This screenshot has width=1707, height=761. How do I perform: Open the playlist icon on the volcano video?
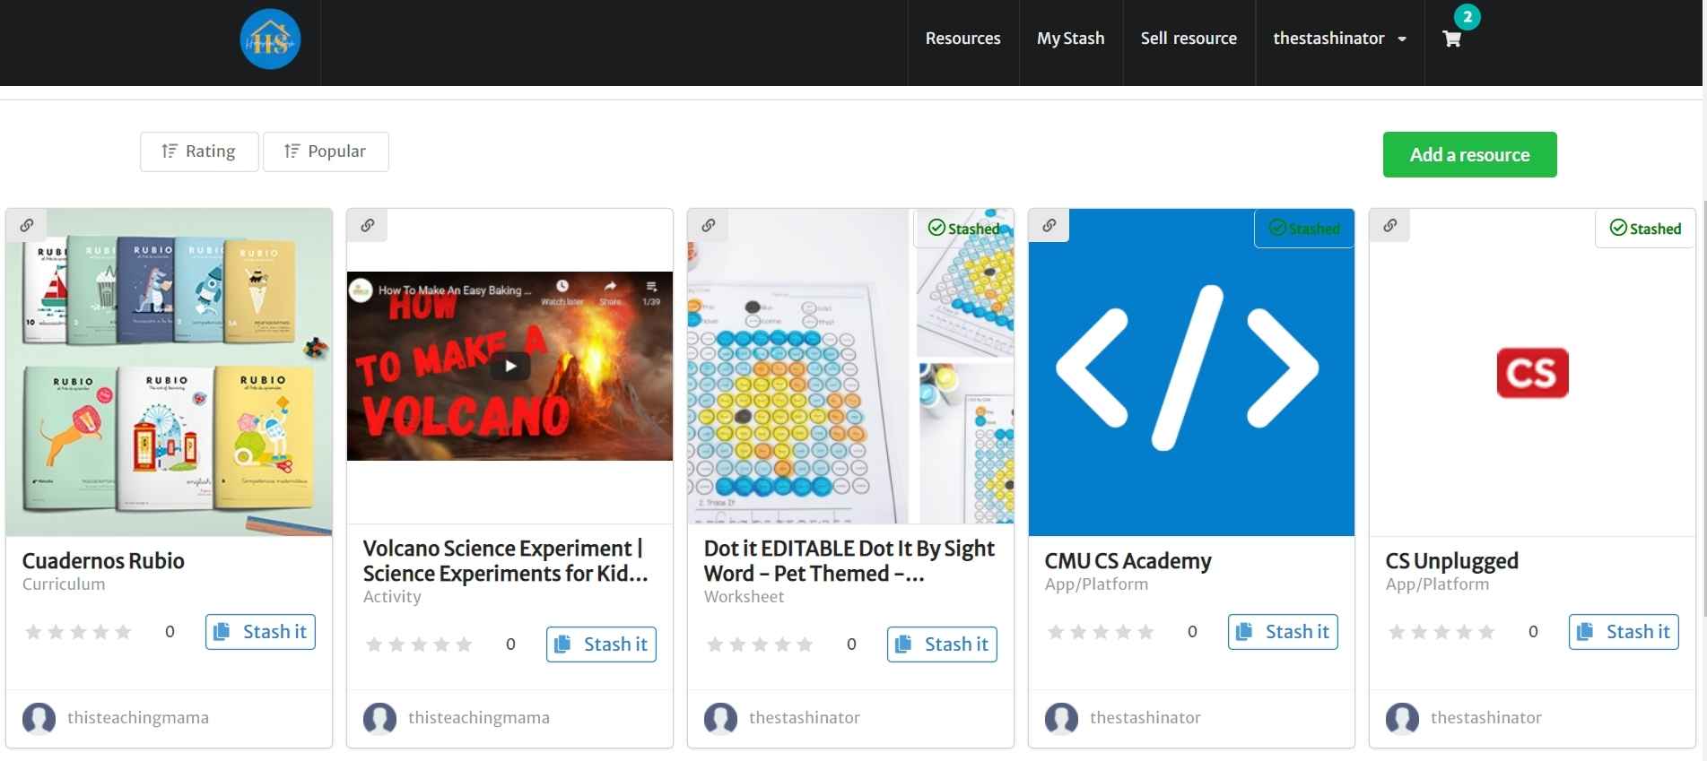click(x=651, y=292)
